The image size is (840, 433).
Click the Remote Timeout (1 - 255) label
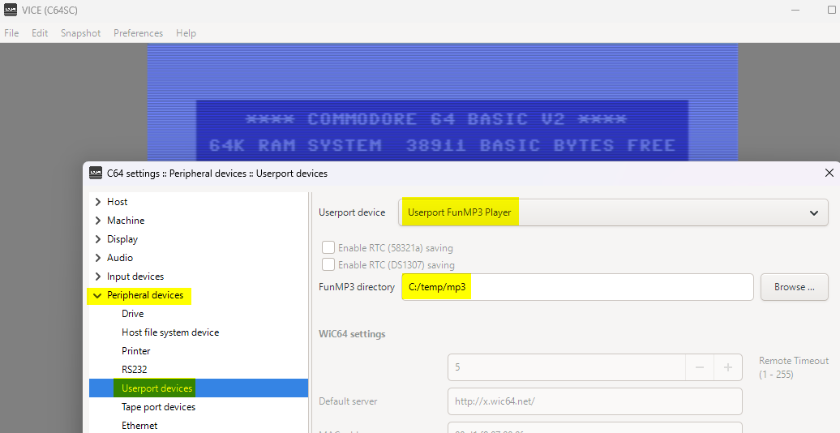point(794,367)
